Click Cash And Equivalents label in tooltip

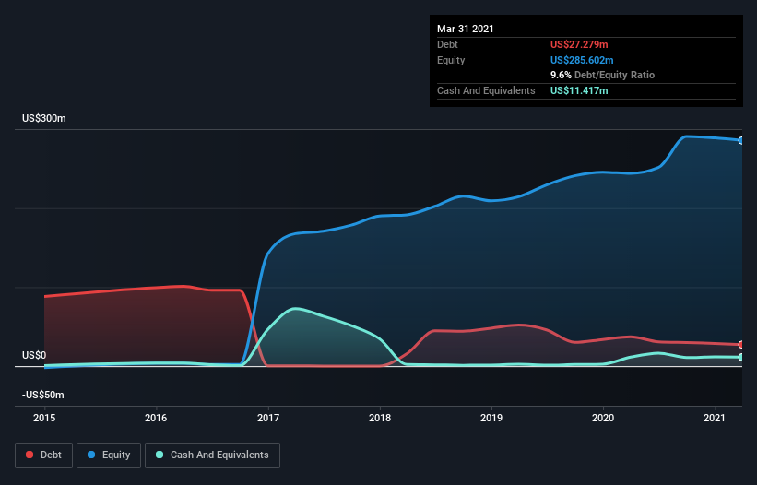(x=486, y=90)
